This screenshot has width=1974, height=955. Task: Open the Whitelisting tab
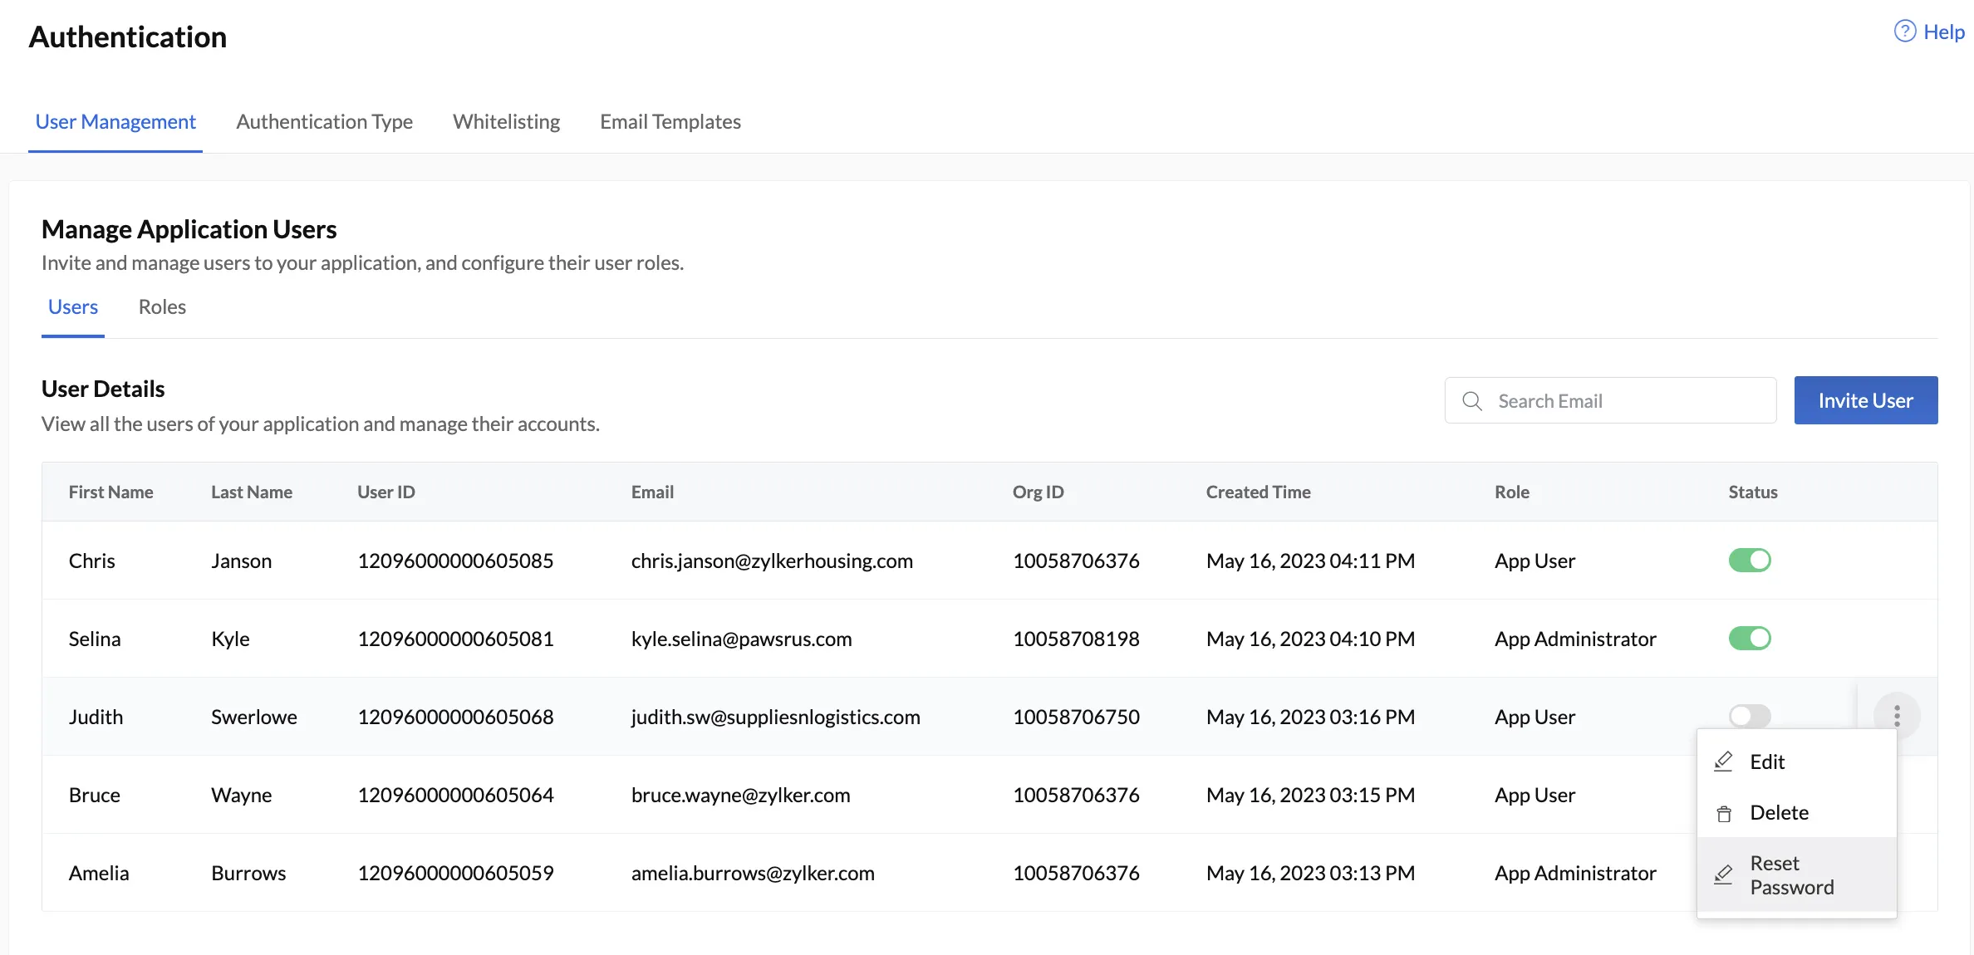(x=506, y=122)
